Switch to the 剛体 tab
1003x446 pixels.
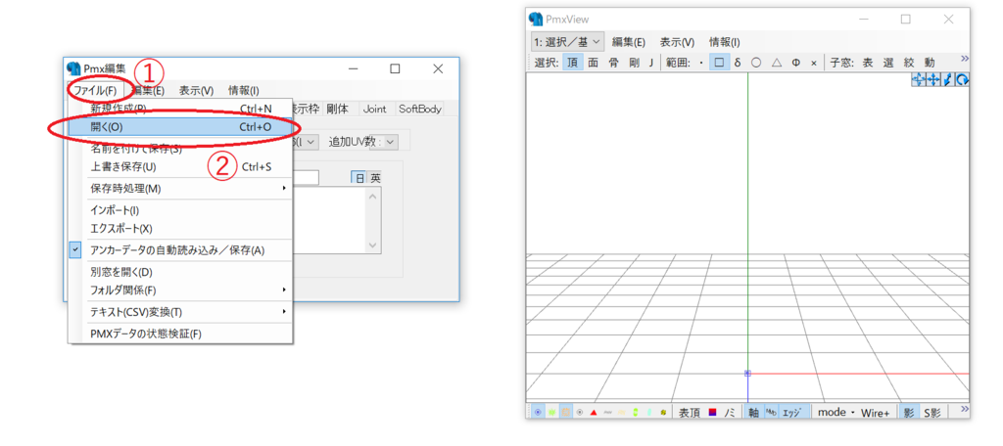pyautogui.click(x=337, y=109)
